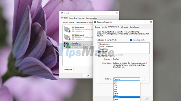The height and width of the screenshot is (101, 181).
Task: Choose Pop from the equalizer preset list
Action: [x=127, y=84]
